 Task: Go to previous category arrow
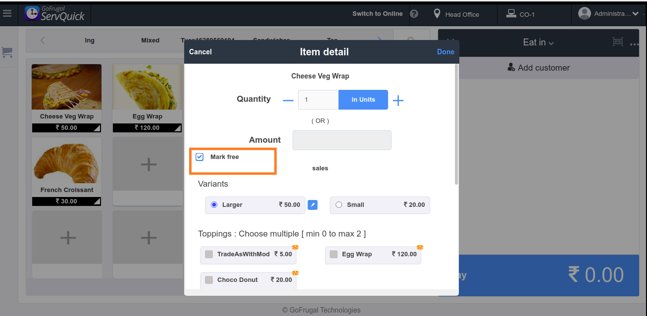click(x=43, y=40)
